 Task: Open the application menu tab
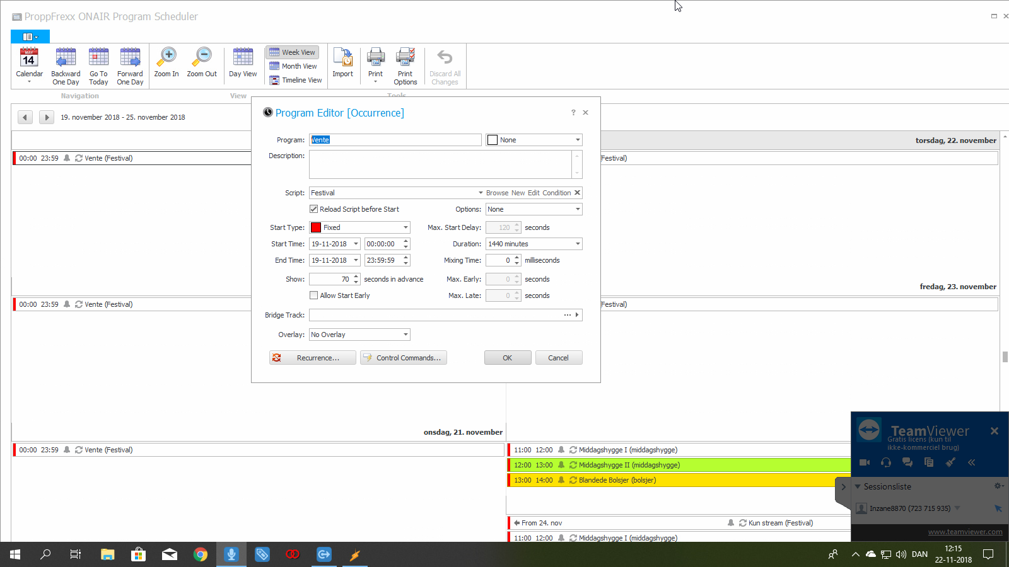[x=30, y=37]
